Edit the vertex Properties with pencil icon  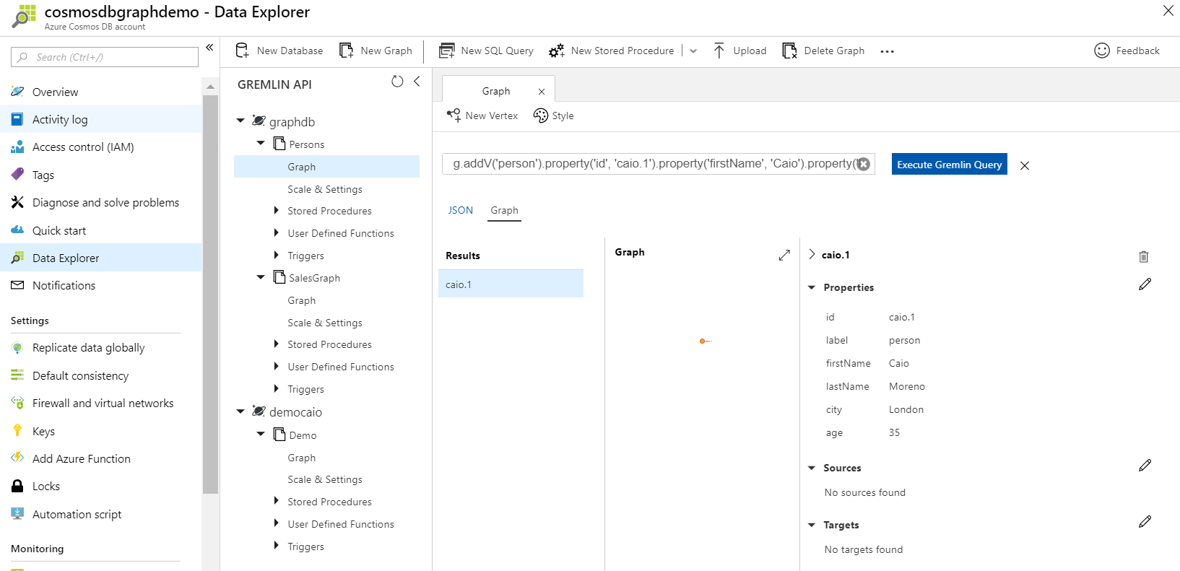click(1145, 284)
